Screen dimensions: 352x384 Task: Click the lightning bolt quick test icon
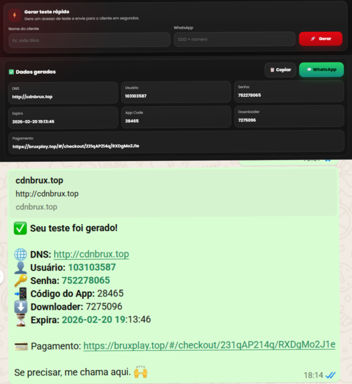[x=15, y=15]
